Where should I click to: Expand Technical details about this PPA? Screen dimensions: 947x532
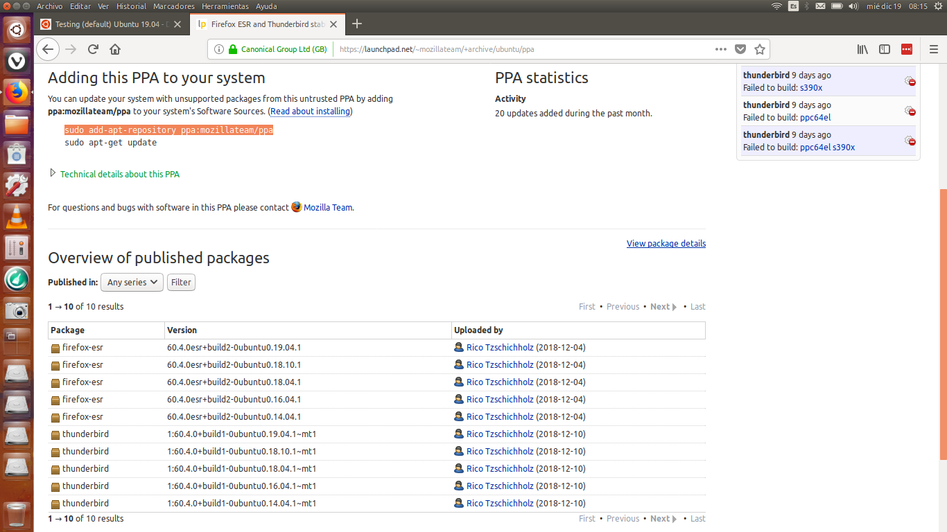119,175
